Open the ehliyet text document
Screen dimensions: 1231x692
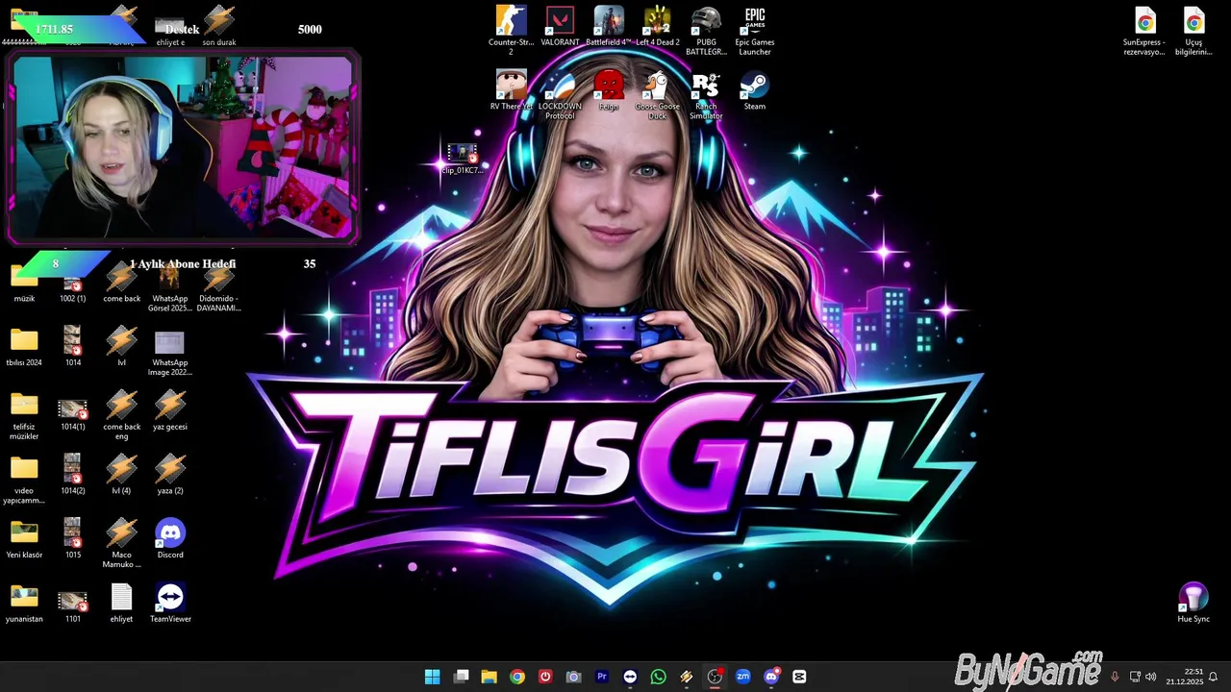click(x=121, y=603)
